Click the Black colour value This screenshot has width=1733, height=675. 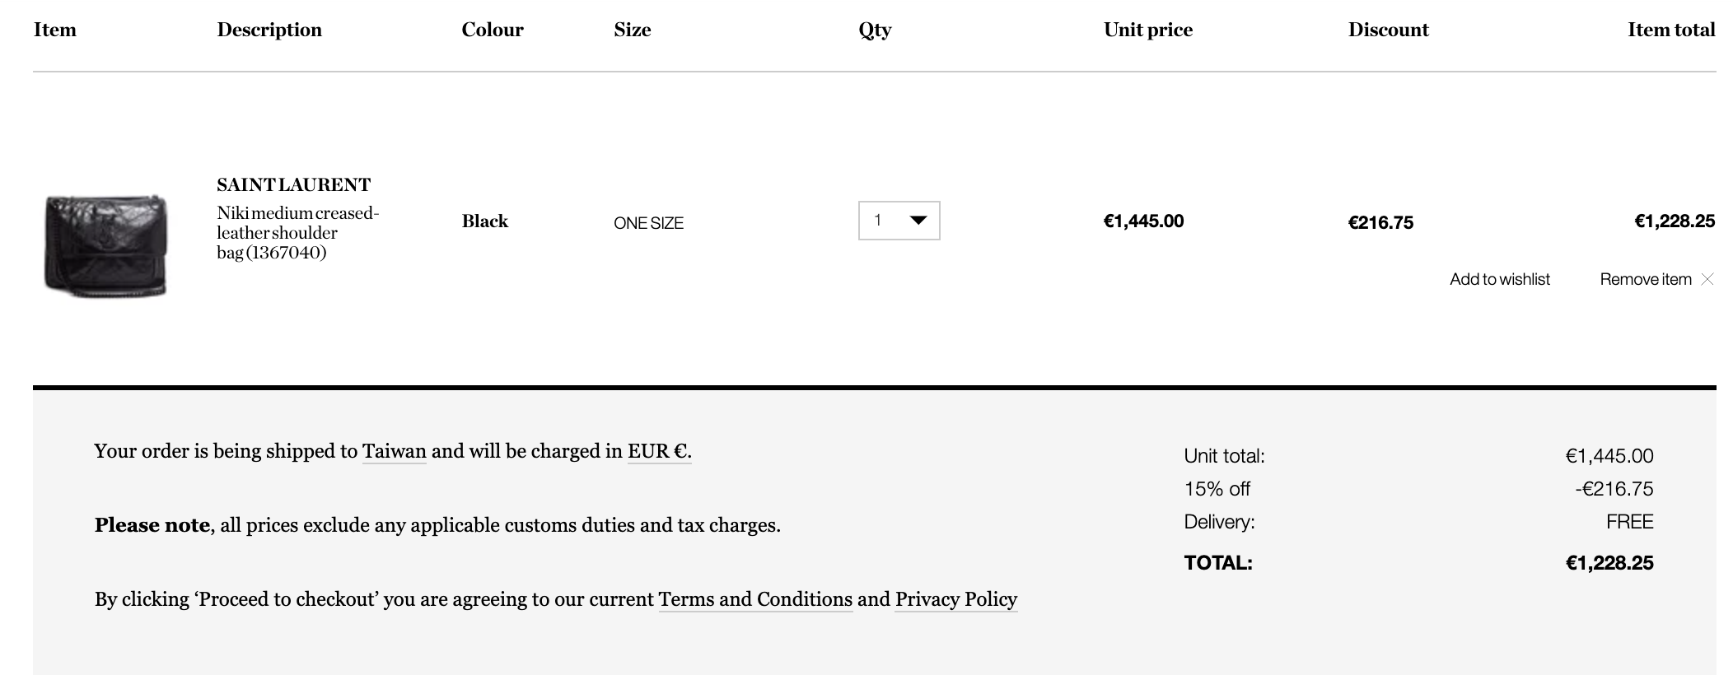click(x=484, y=221)
